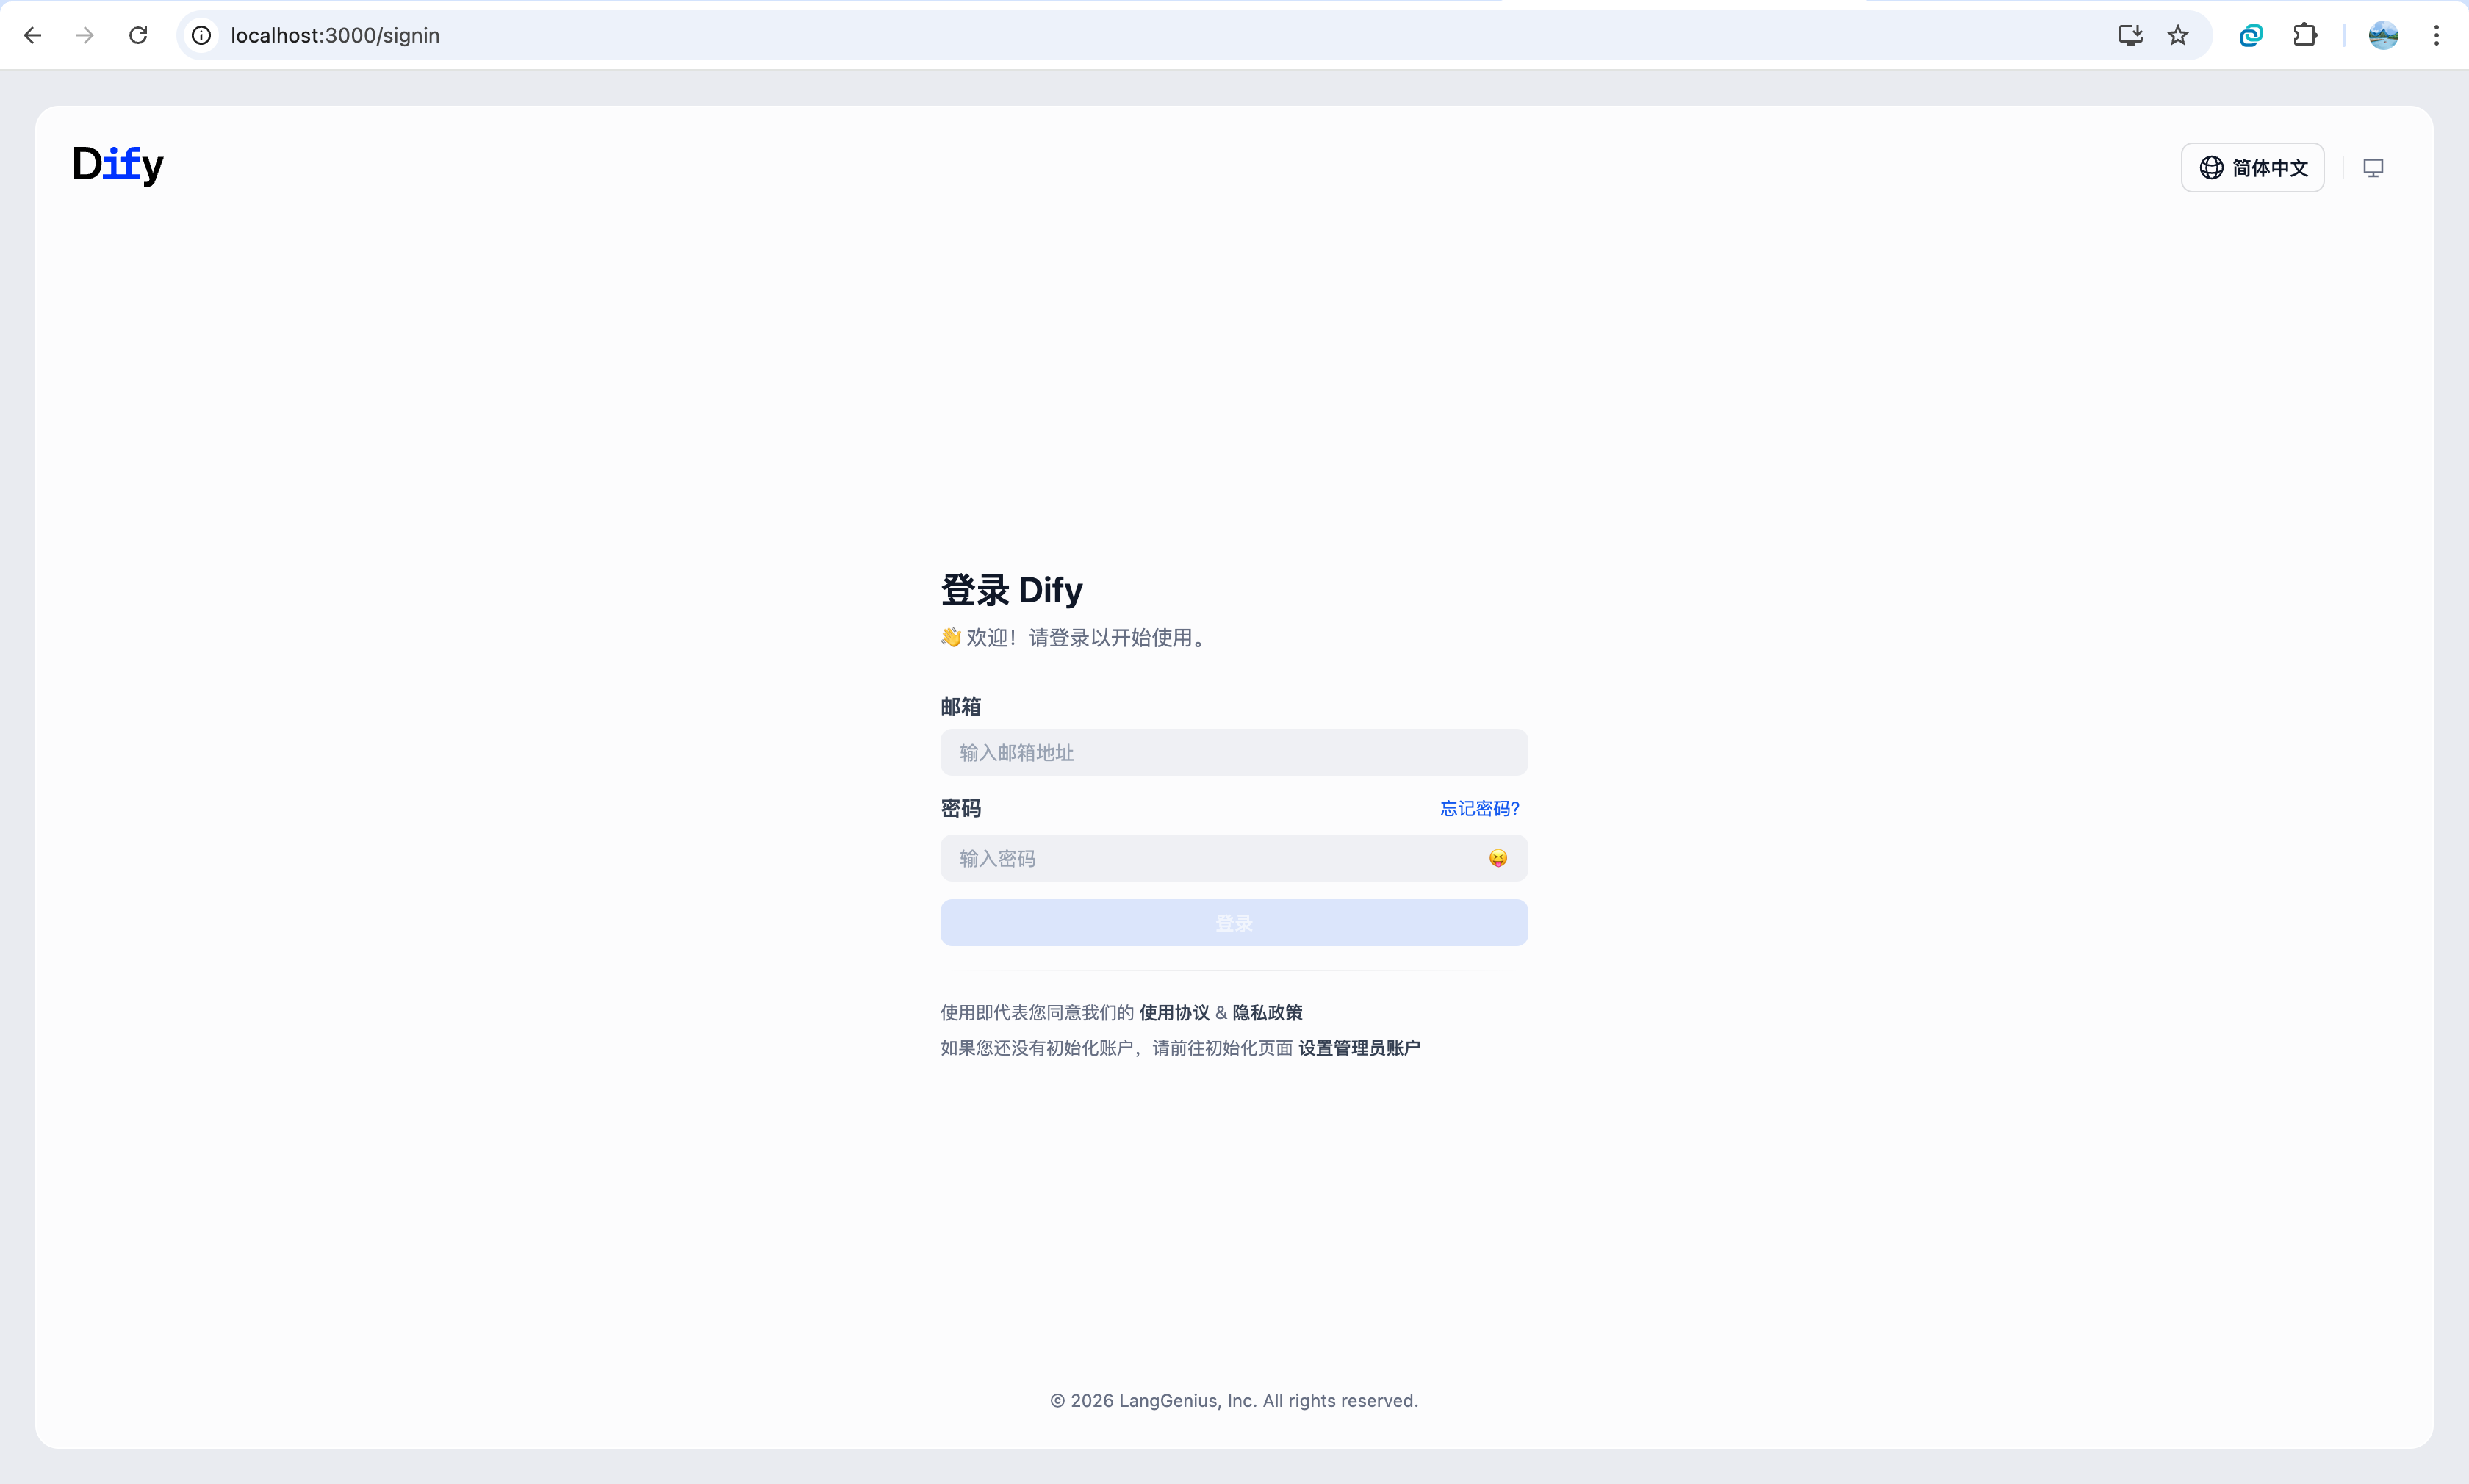The image size is (2469, 1484).
Task: Open the browser extensions puzzle icon
Action: (2305, 36)
